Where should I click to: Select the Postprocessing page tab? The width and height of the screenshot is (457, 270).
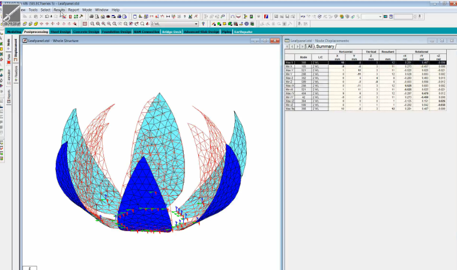click(x=36, y=32)
